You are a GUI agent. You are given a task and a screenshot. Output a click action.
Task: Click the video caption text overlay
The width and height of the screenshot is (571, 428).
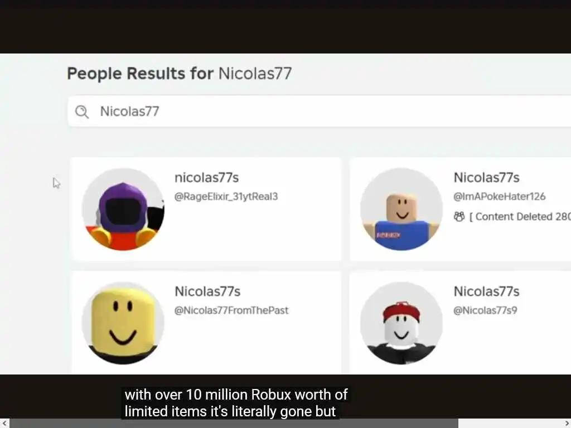tap(236, 403)
